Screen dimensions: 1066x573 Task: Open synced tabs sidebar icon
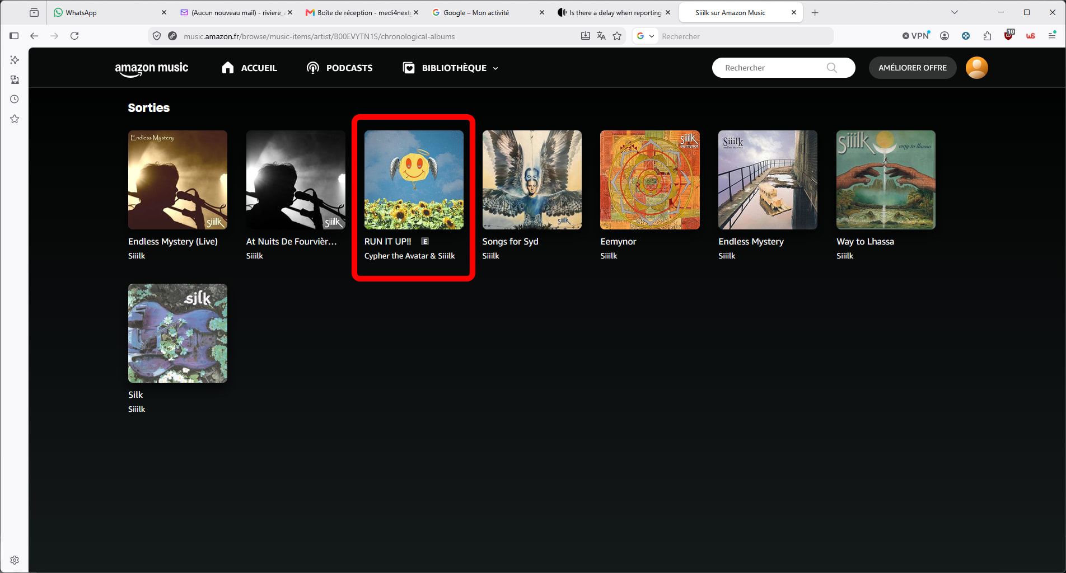click(15, 79)
